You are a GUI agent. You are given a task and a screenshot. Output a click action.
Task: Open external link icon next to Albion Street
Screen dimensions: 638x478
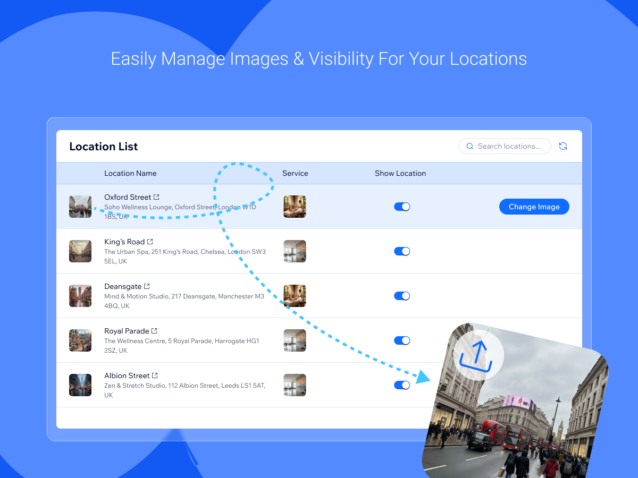click(x=155, y=375)
